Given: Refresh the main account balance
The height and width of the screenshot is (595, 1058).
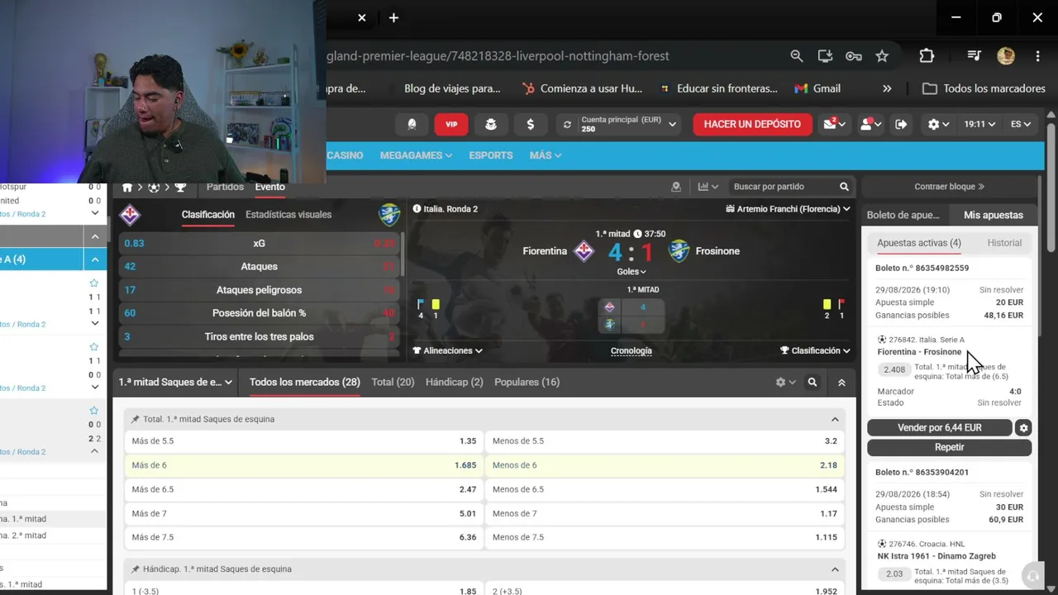Looking at the screenshot, I should [x=567, y=124].
